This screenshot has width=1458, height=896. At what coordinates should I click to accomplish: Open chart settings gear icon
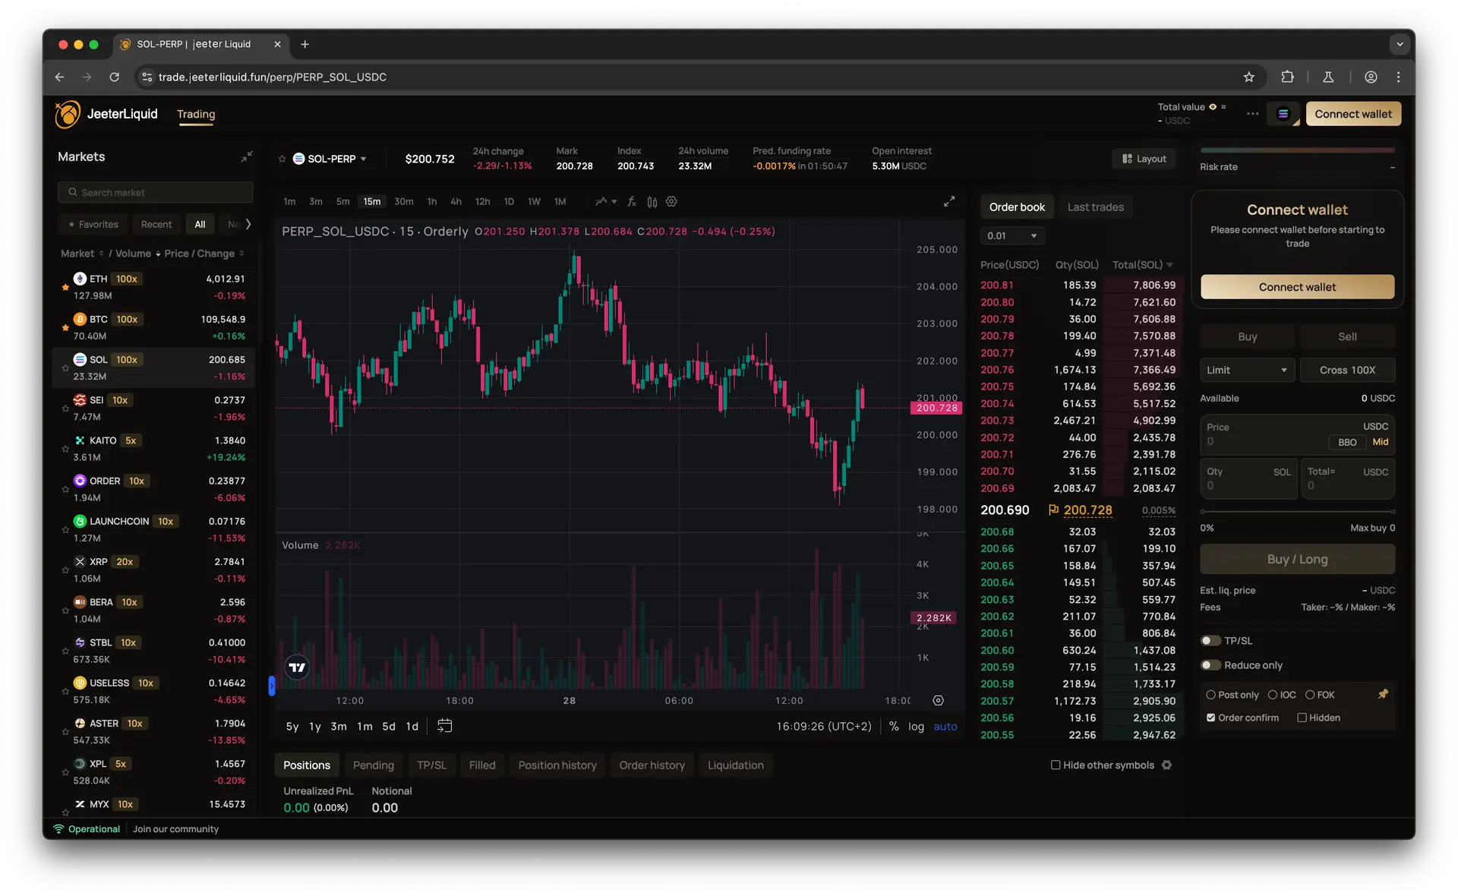(x=671, y=202)
